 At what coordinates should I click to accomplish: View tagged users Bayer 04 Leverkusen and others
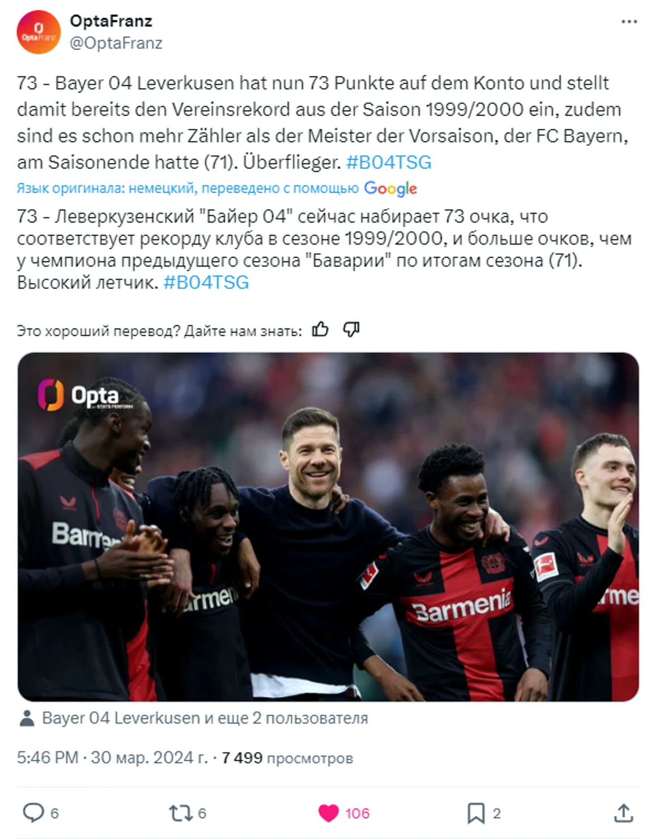point(205,718)
